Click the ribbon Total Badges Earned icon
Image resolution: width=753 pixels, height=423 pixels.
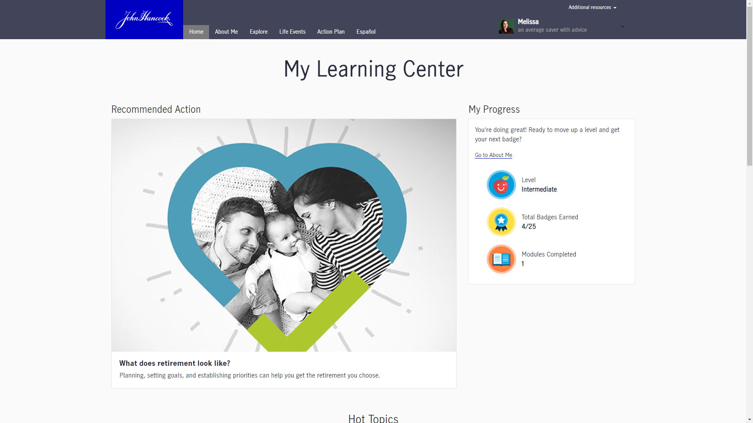501,222
